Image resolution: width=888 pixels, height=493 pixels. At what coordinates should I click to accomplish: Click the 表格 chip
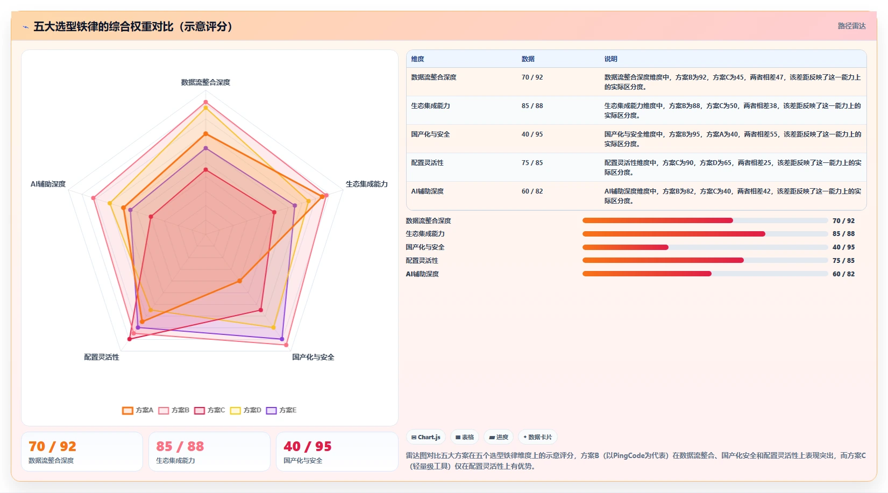click(465, 437)
